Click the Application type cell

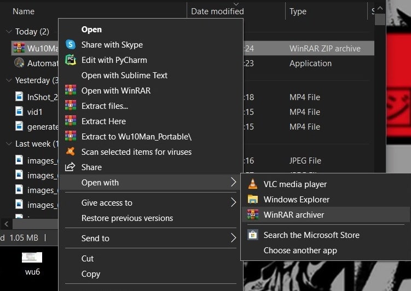point(310,63)
